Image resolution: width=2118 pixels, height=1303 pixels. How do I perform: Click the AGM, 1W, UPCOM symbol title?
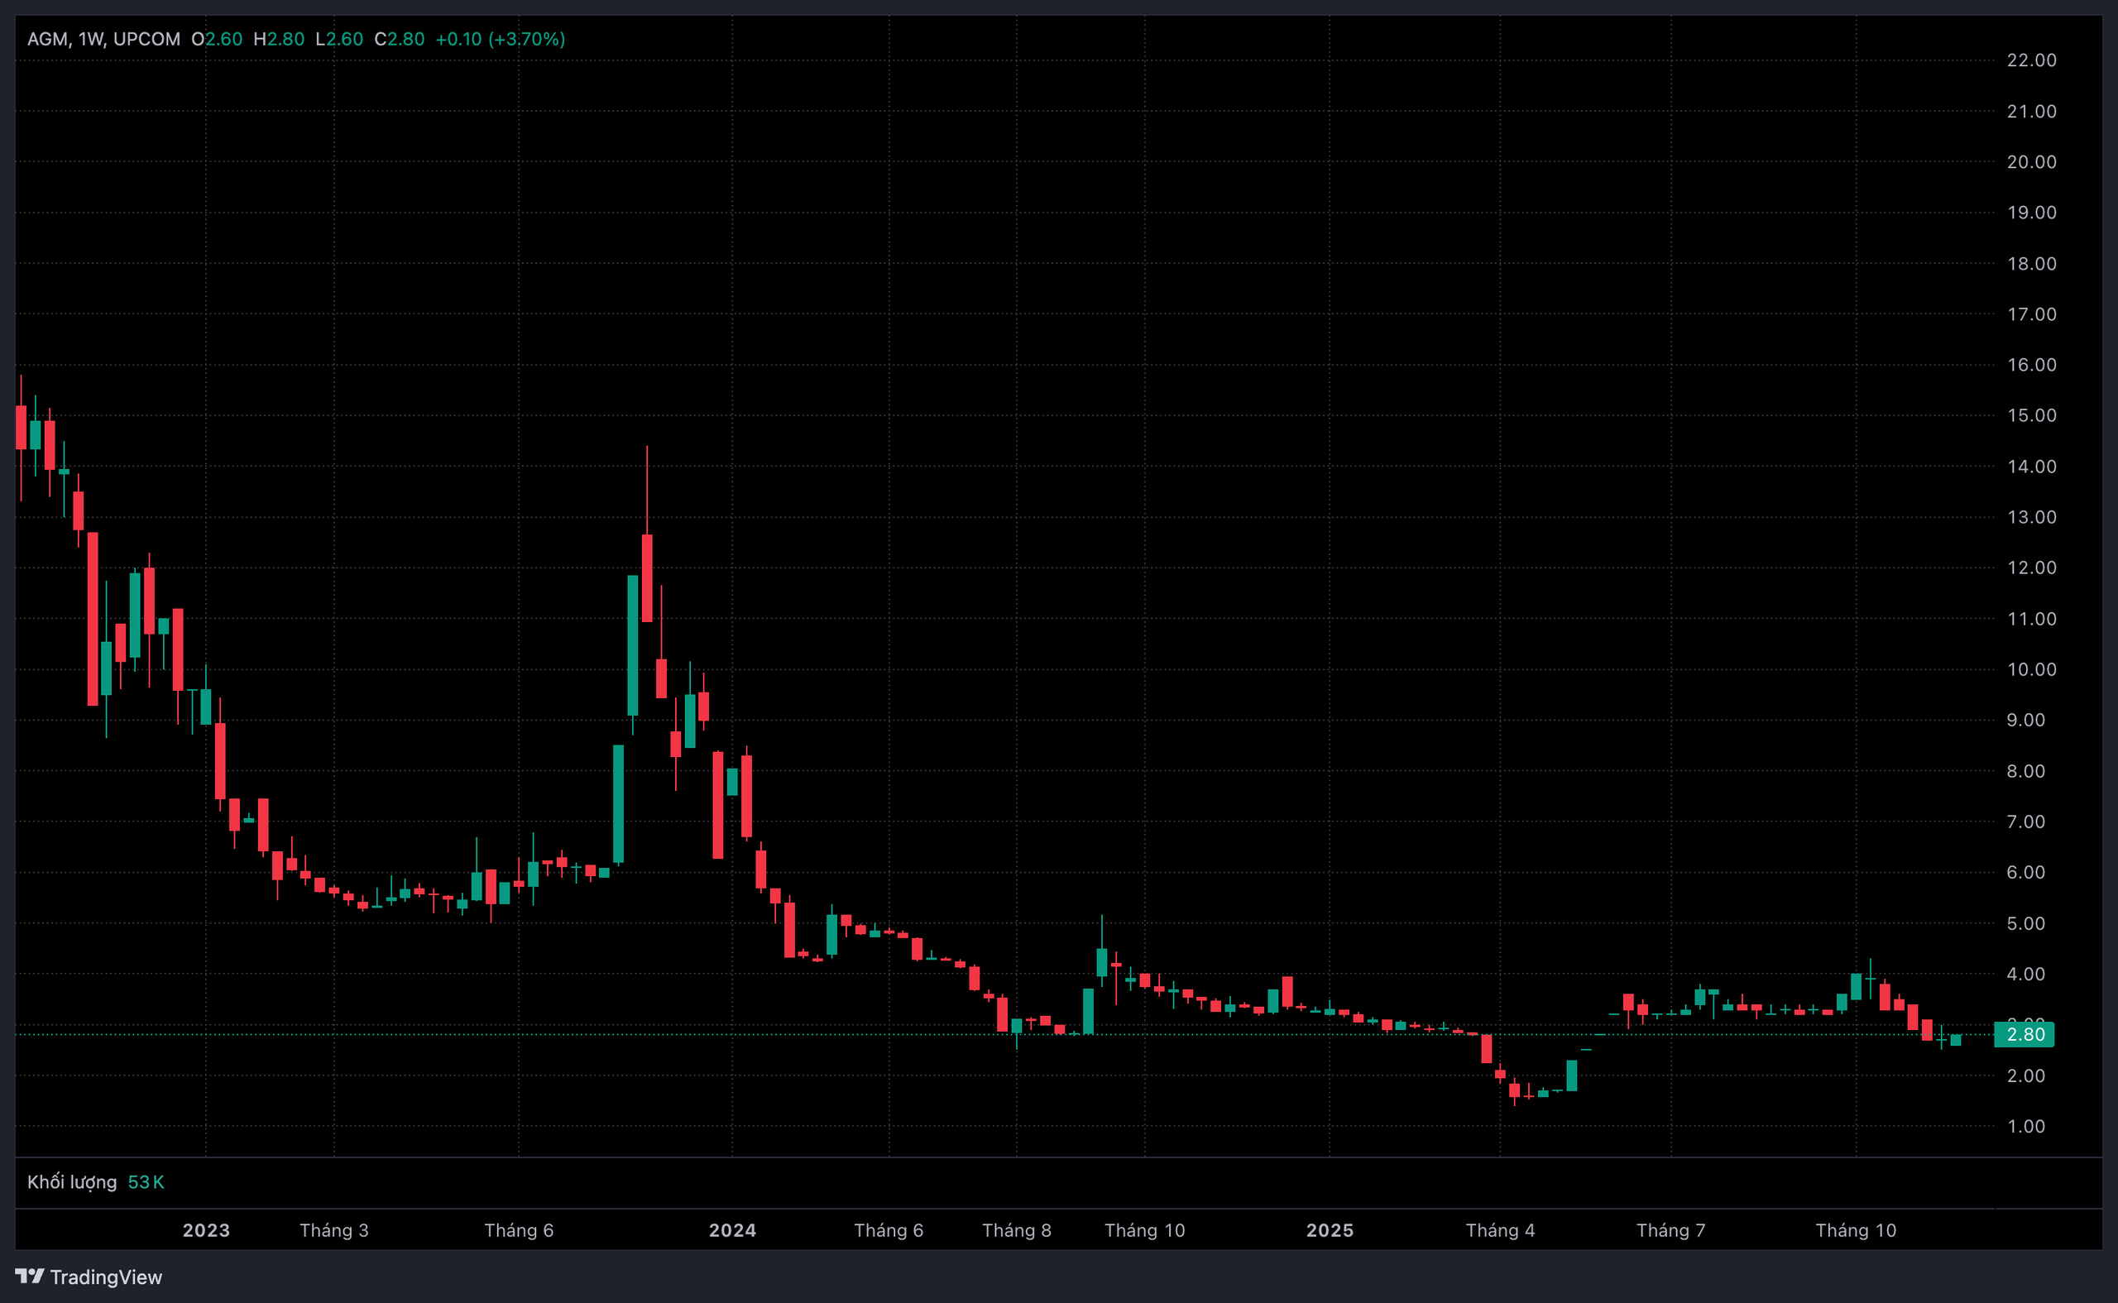103,39
